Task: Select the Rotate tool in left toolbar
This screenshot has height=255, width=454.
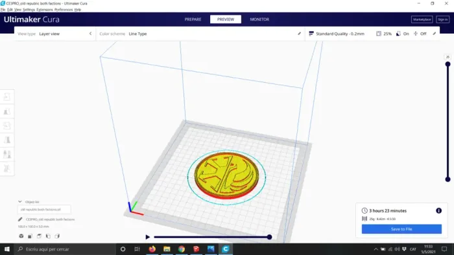Action: point(7,126)
